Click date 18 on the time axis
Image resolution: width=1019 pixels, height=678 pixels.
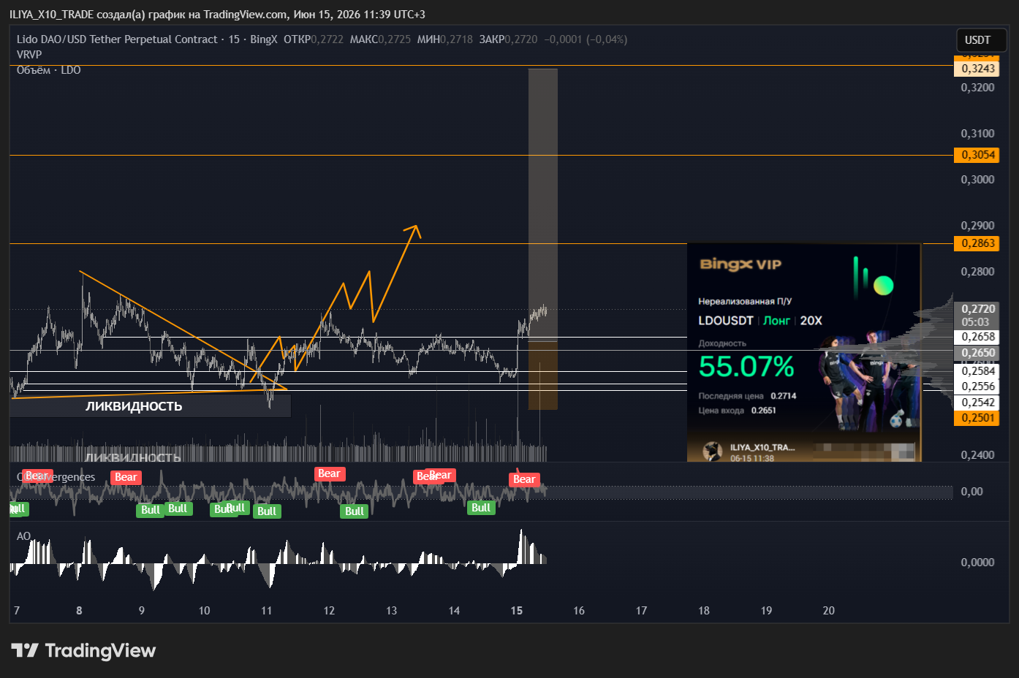(704, 611)
